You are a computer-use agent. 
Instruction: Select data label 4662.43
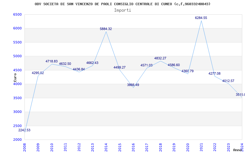point(92,63)
